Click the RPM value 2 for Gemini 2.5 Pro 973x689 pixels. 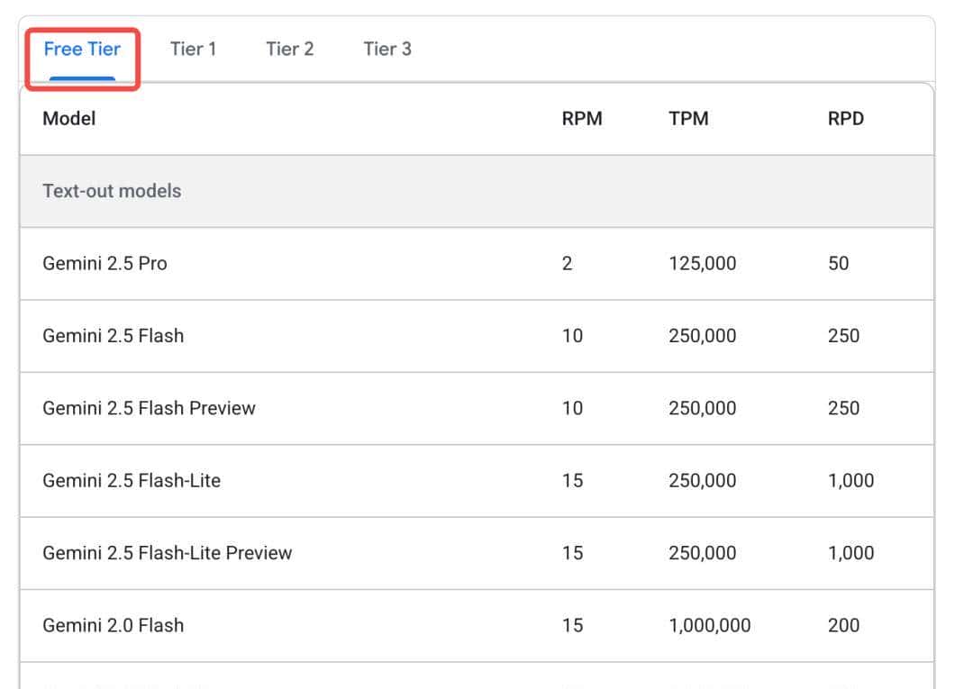pos(567,264)
